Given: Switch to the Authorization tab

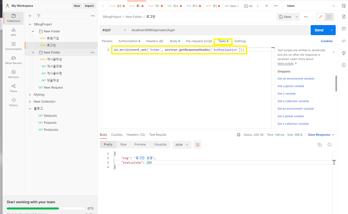Looking at the screenshot, I should coord(129,41).
